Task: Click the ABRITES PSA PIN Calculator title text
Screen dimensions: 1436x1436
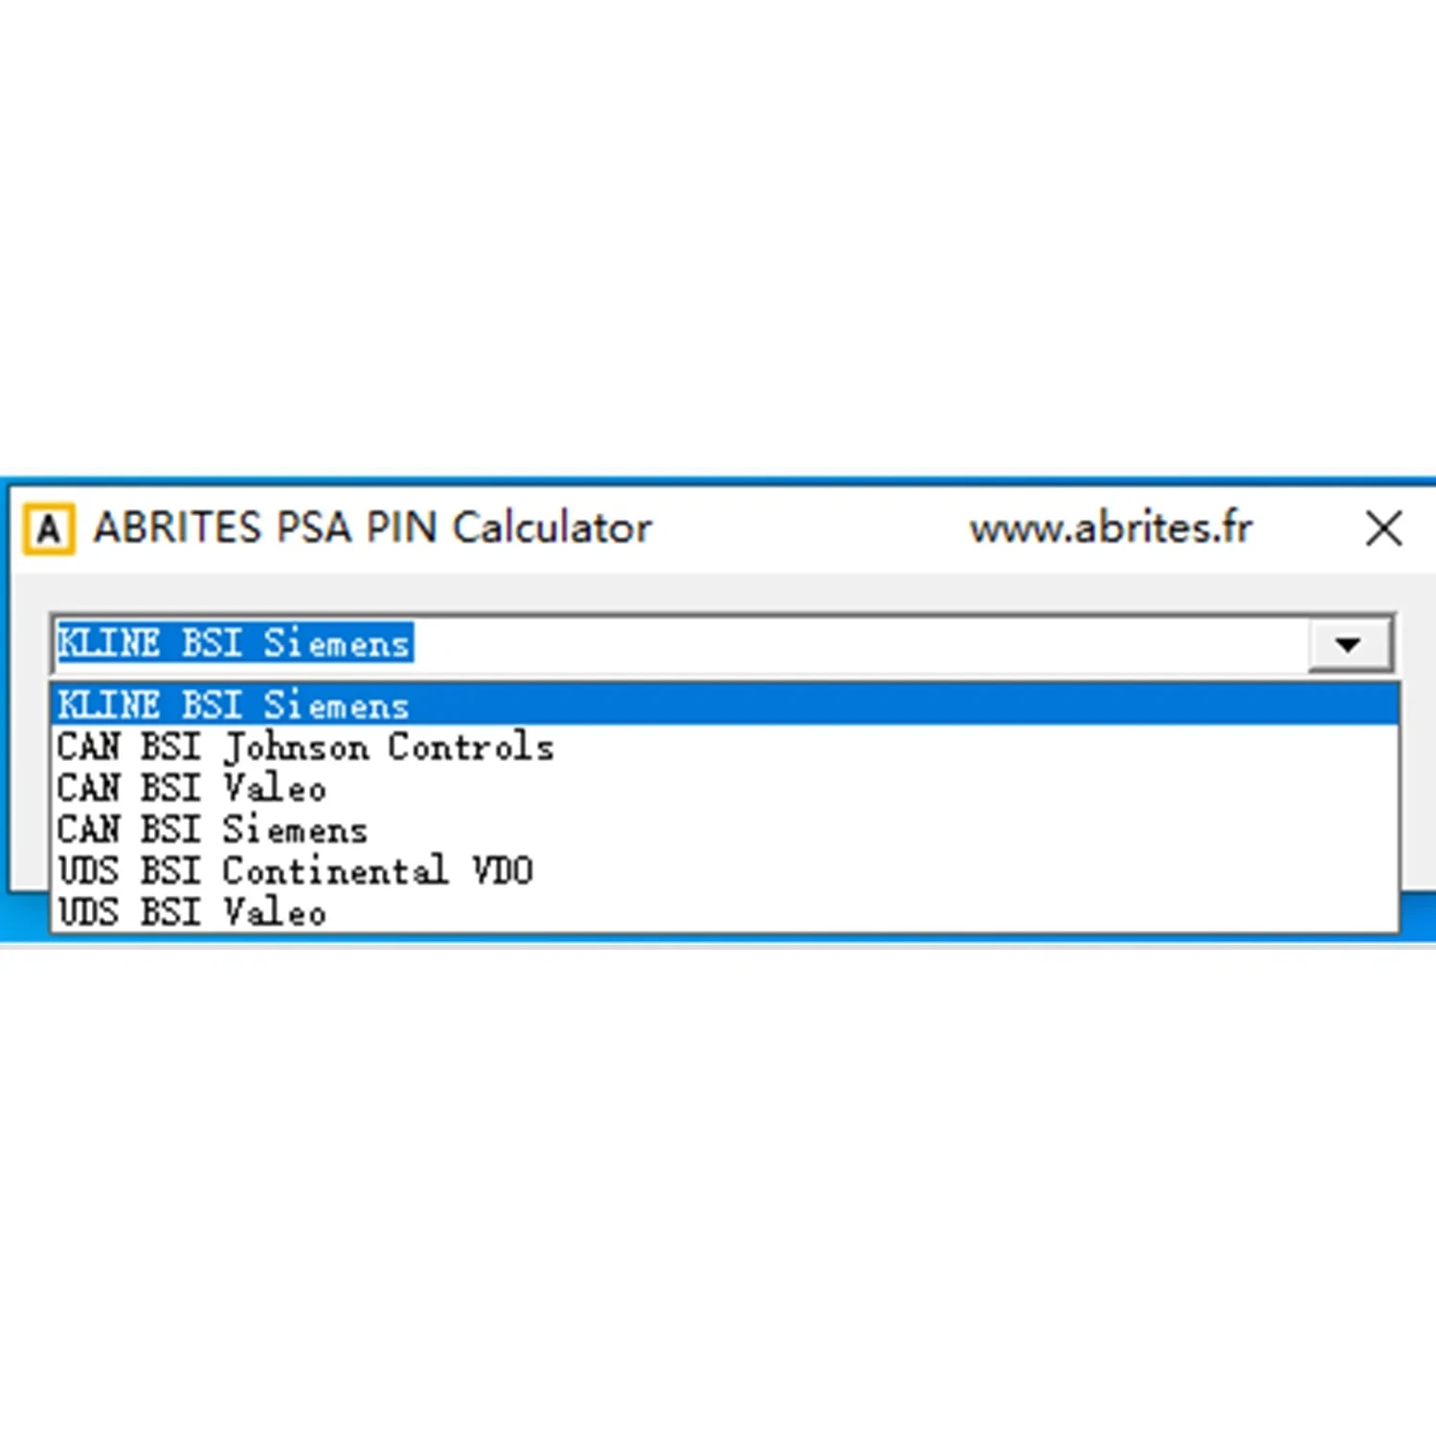Action: [372, 528]
